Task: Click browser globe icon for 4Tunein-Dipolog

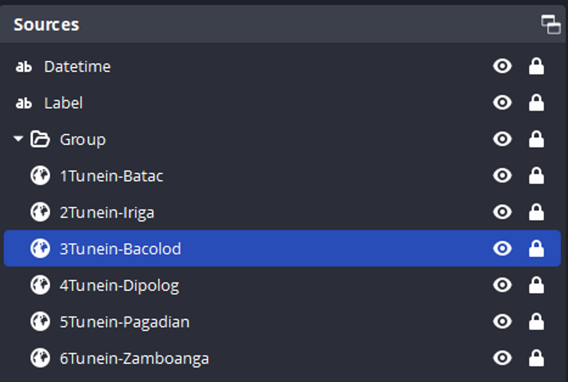Action: point(40,285)
